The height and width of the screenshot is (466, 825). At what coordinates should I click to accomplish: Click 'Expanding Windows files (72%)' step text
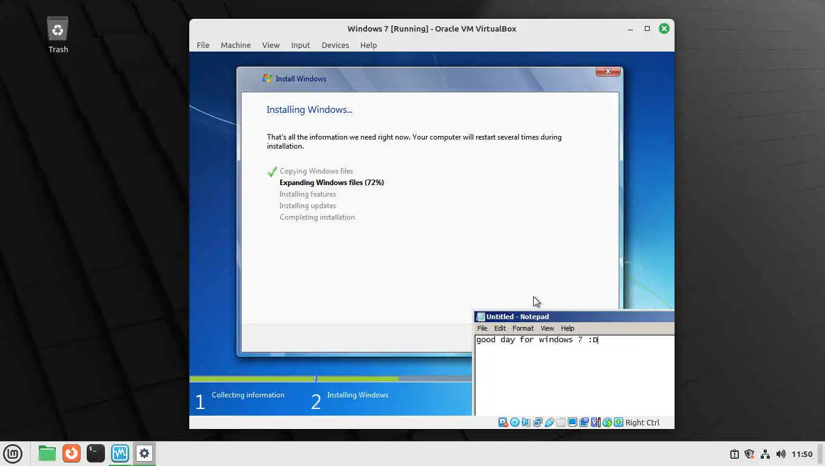(x=332, y=183)
